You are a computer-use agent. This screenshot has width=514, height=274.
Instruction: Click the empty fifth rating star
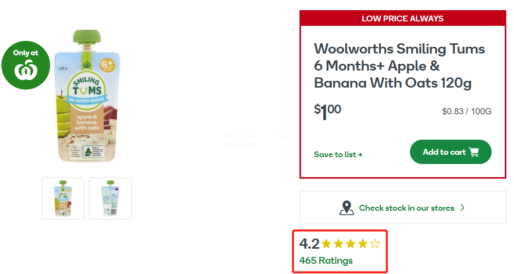pos(375,244)
